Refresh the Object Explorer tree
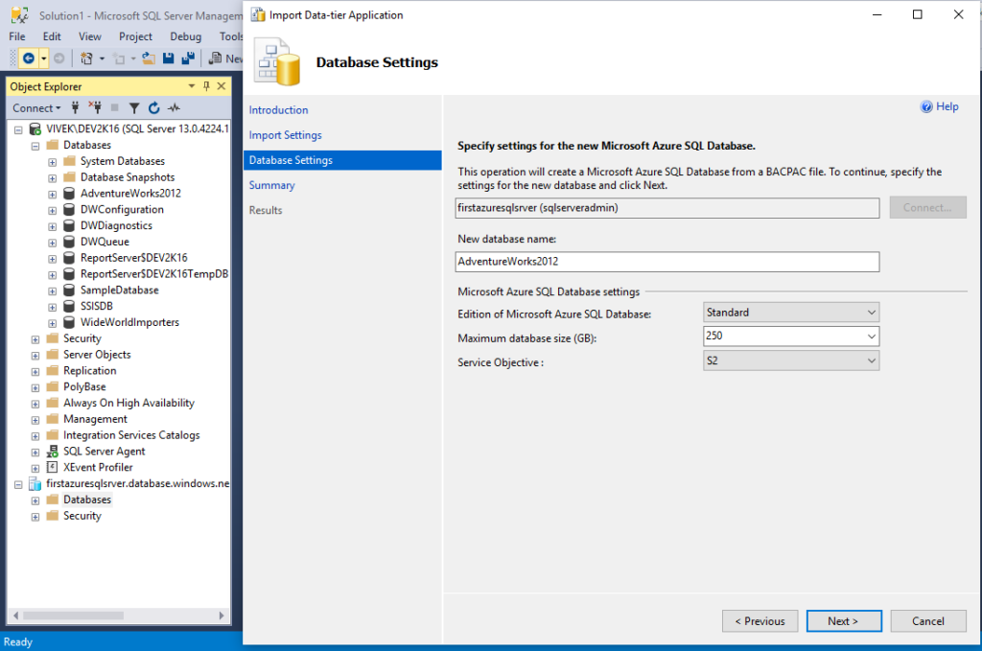982x651 pixels. (153, 107)
